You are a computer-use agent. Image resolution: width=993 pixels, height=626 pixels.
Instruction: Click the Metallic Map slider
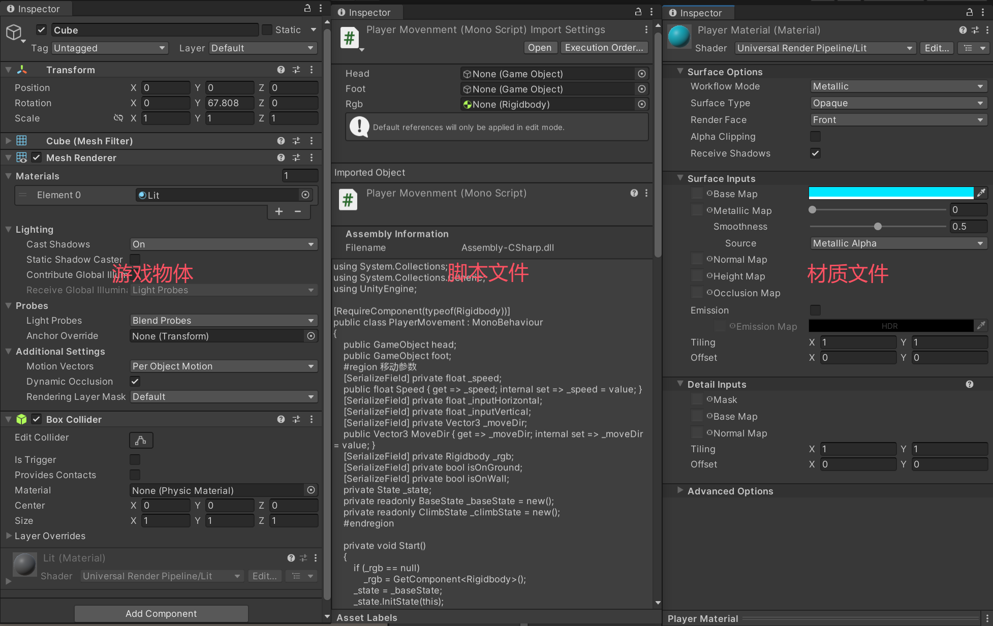[877, 209]
